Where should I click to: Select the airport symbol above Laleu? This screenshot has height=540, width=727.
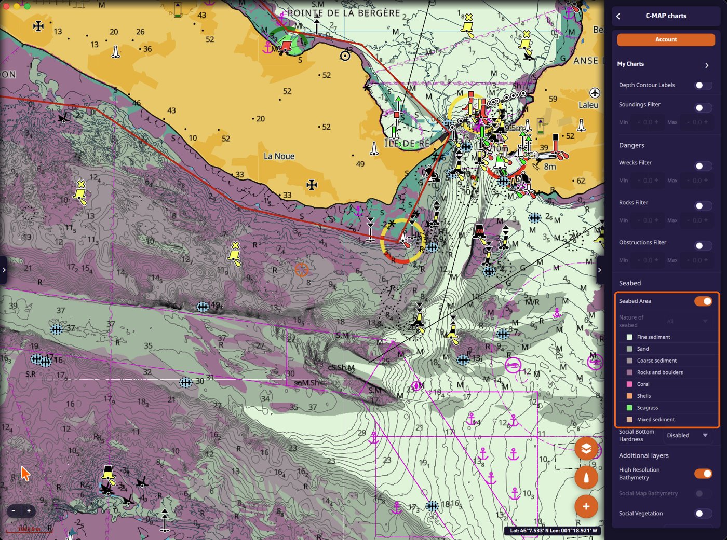pyautogui.click(x=595, y=93)
